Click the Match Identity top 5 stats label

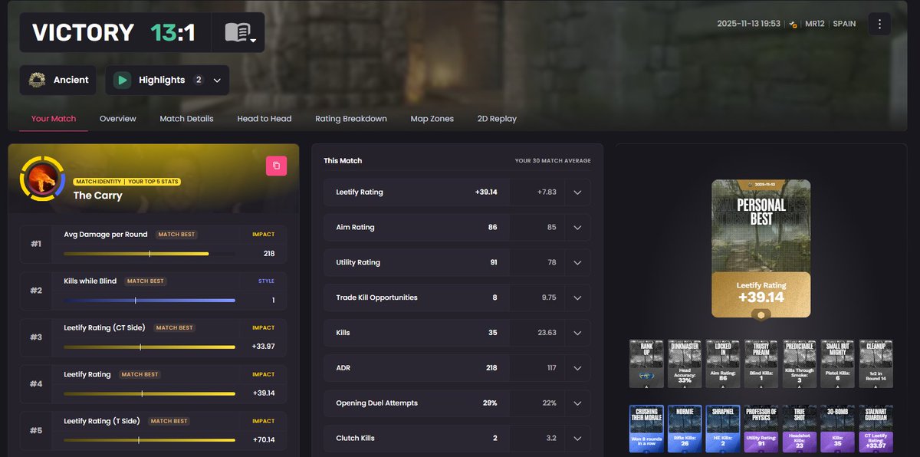[x=127, y=182]
